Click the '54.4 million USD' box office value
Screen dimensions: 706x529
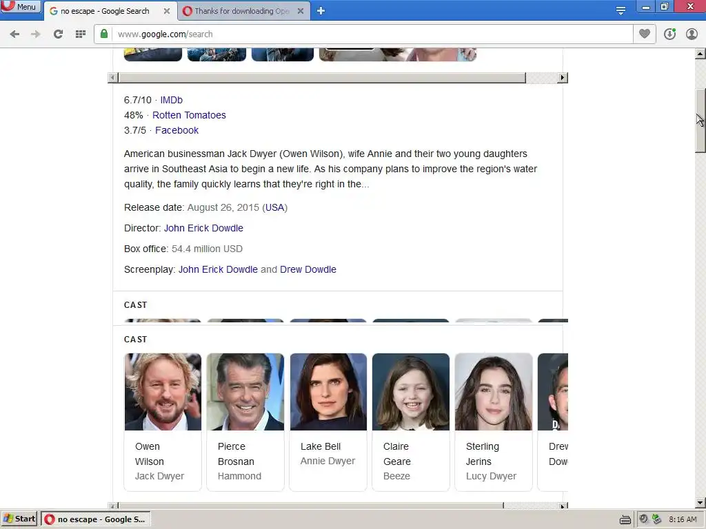pyautogui.click(x=207, y=249)
